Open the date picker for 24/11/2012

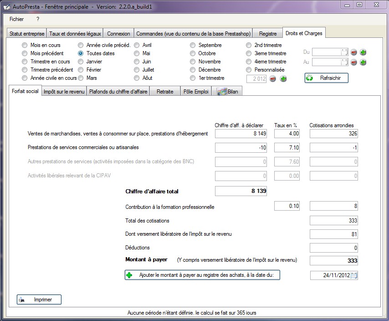354,275
